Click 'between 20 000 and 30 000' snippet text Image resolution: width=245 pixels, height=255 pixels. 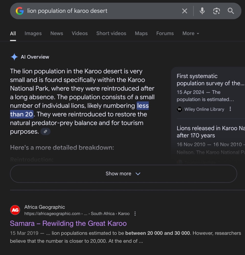(158, 233)
